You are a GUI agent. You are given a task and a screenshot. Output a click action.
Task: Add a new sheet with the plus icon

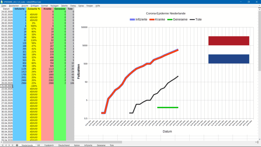tap(17, 145)
